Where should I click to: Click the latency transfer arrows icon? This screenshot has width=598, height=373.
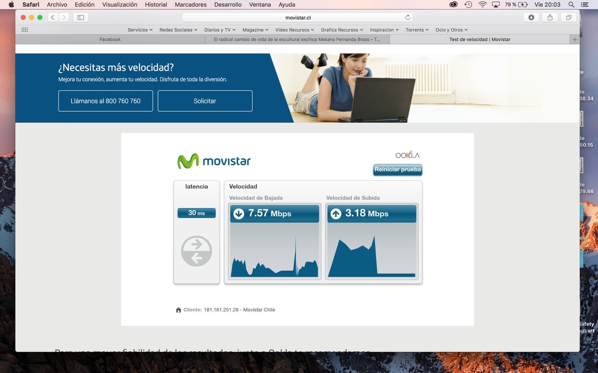(x=196, y=251)
